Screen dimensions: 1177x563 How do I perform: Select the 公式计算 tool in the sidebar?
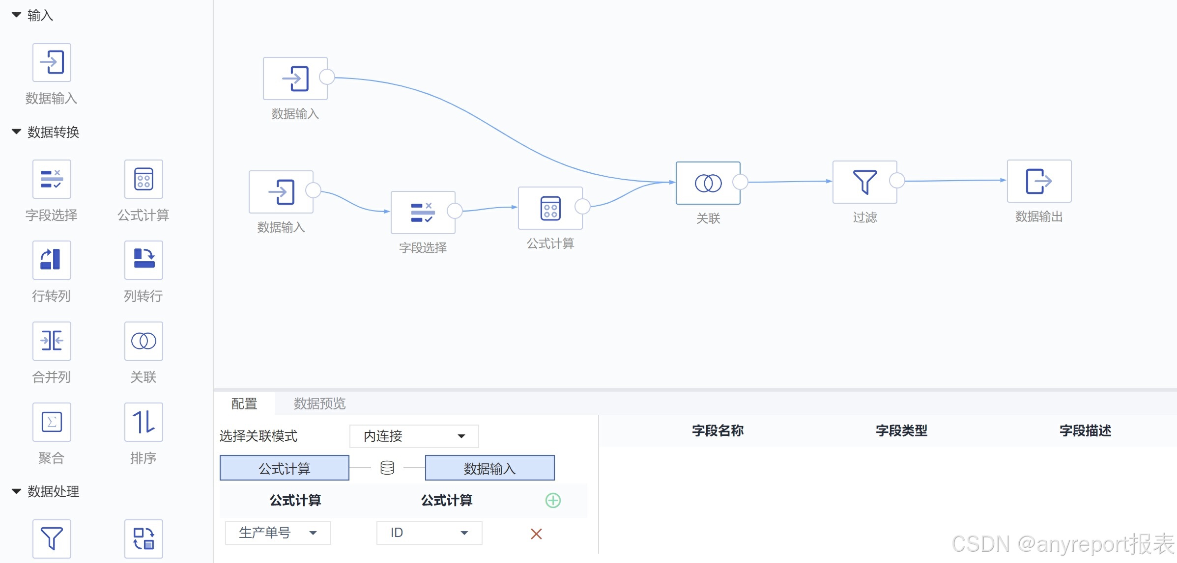point(144,179)
